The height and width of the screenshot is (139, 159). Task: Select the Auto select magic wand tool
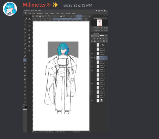25,40
